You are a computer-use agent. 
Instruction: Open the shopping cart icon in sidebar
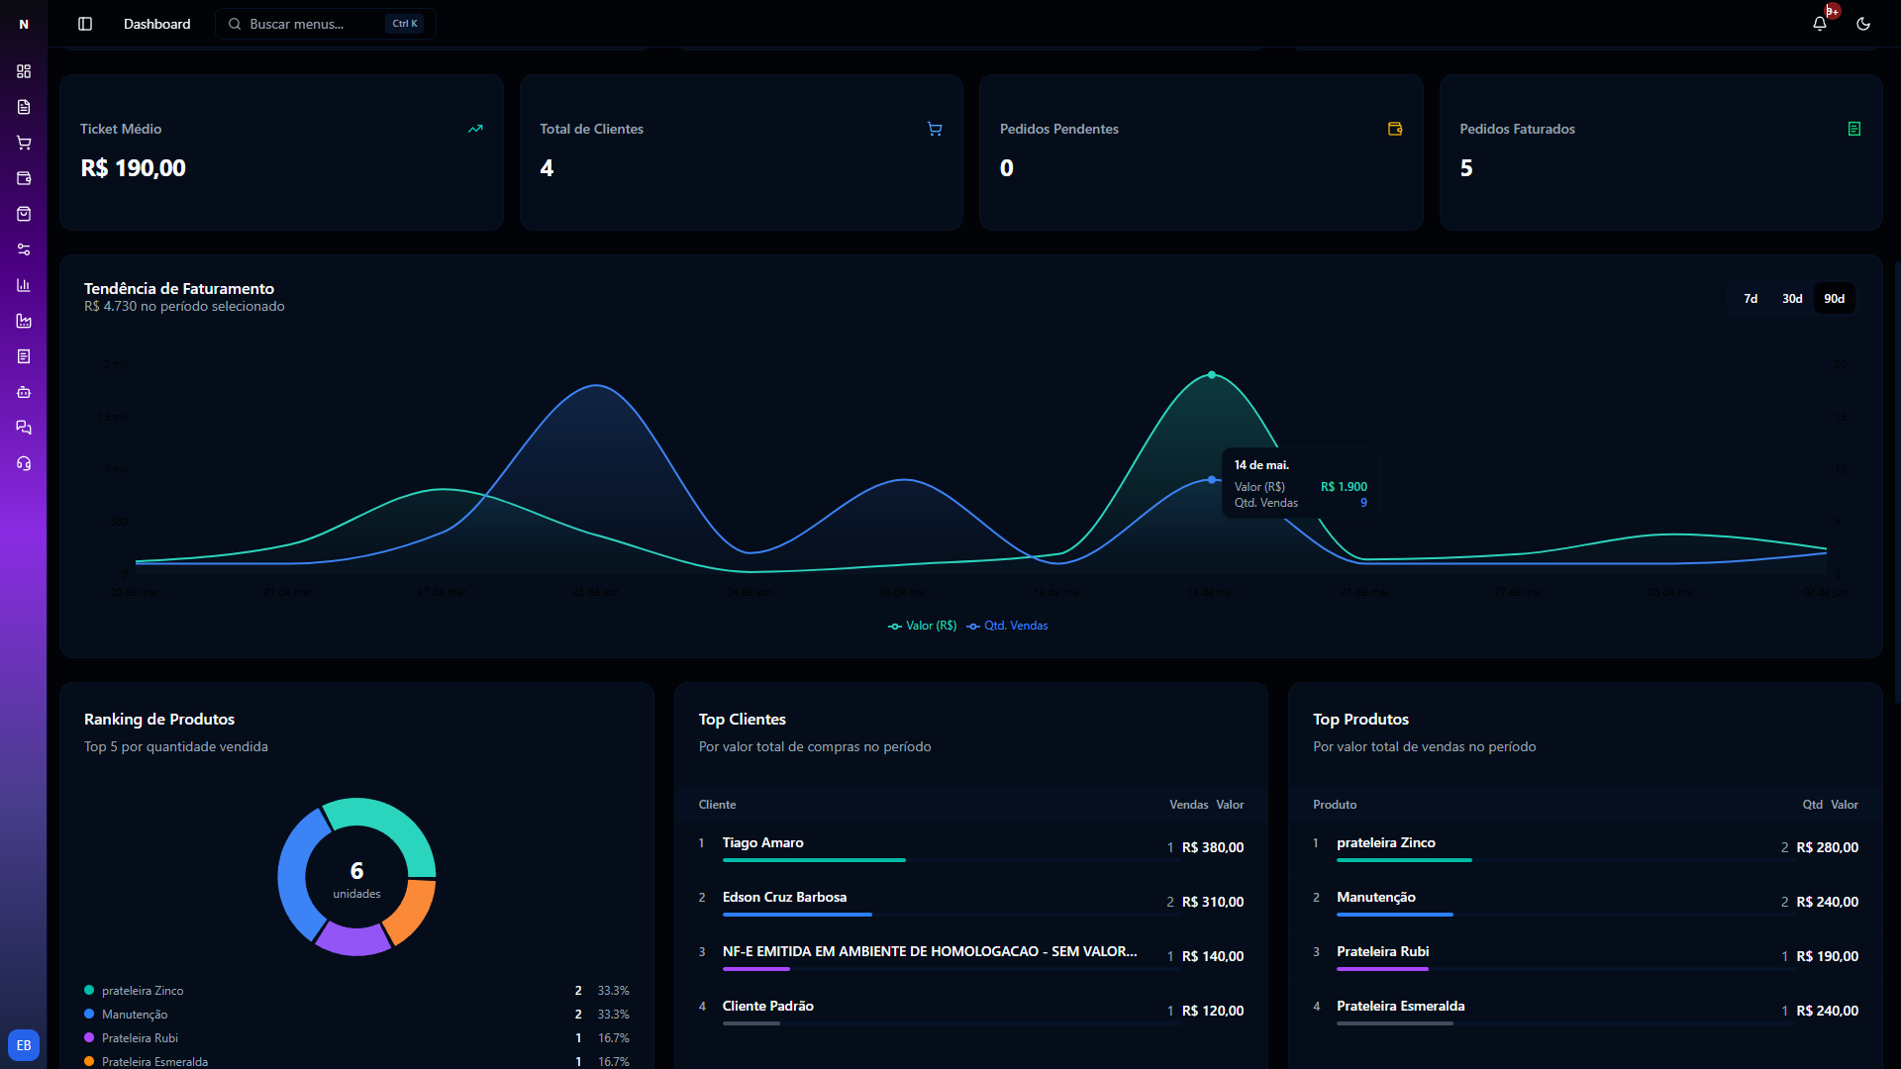tap(24, 143)
